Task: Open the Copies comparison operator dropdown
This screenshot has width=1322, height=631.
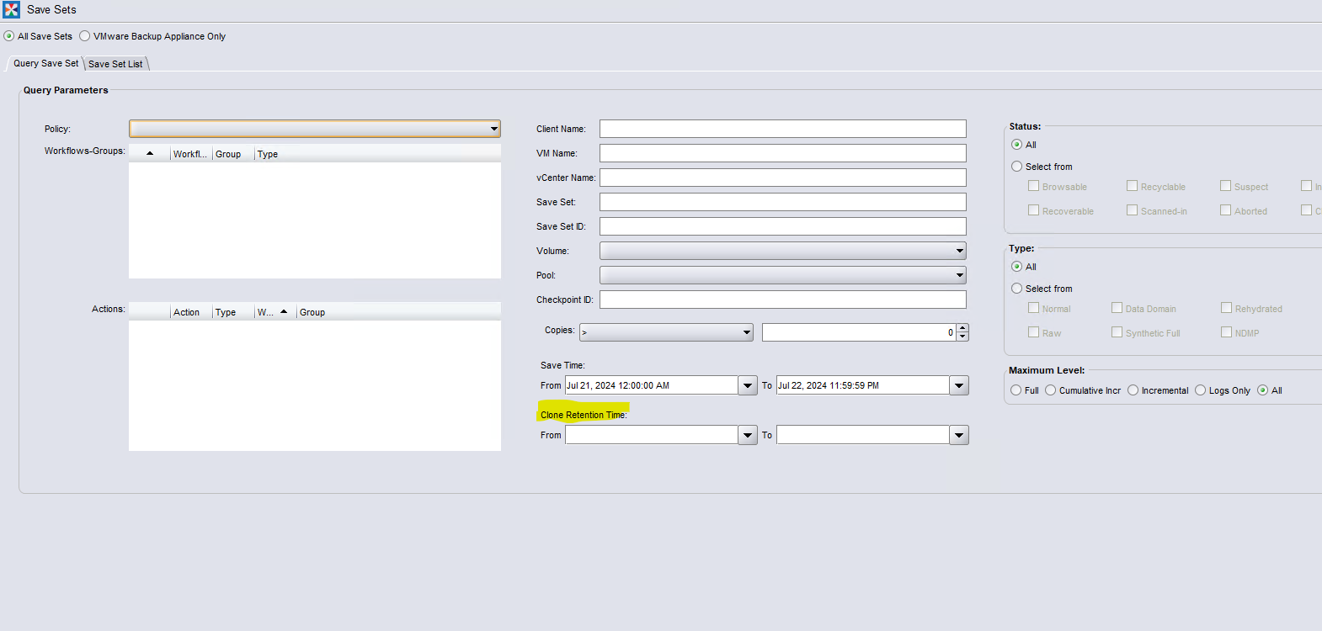Action: click(746, 332)
